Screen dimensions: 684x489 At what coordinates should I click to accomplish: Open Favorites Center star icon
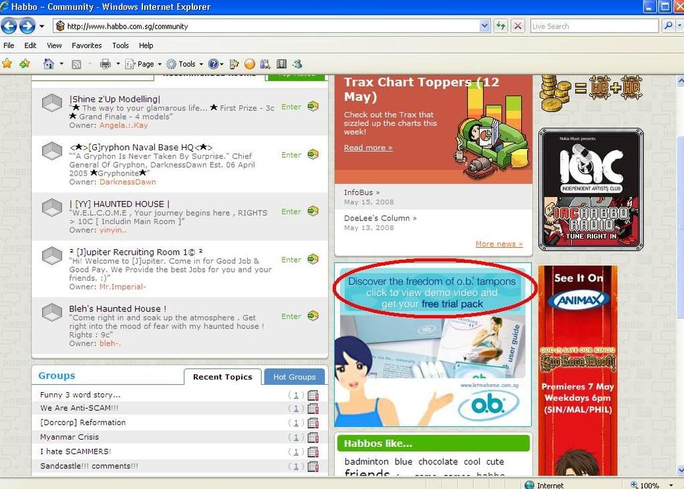(x=7, y=63)
